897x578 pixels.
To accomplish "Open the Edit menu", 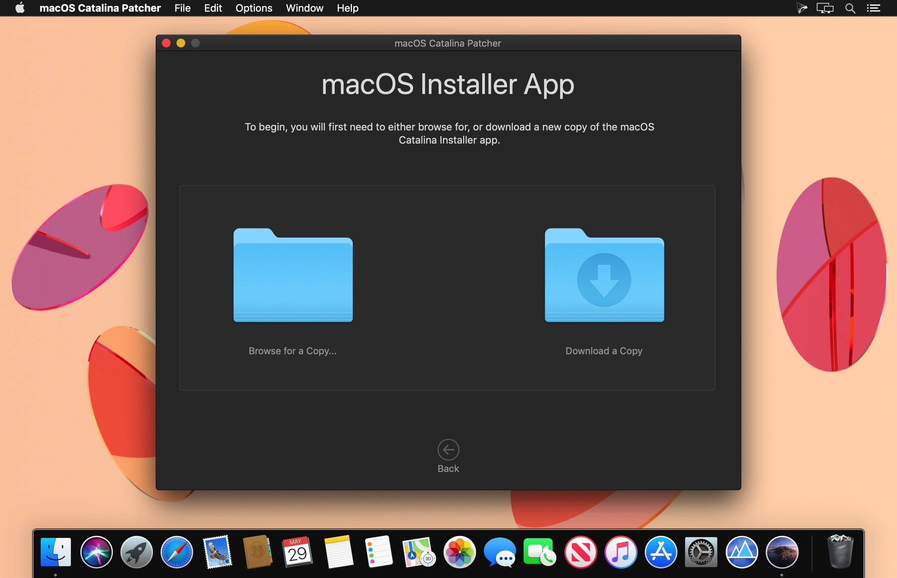I will pyautogui.click(x=213, y=8).
